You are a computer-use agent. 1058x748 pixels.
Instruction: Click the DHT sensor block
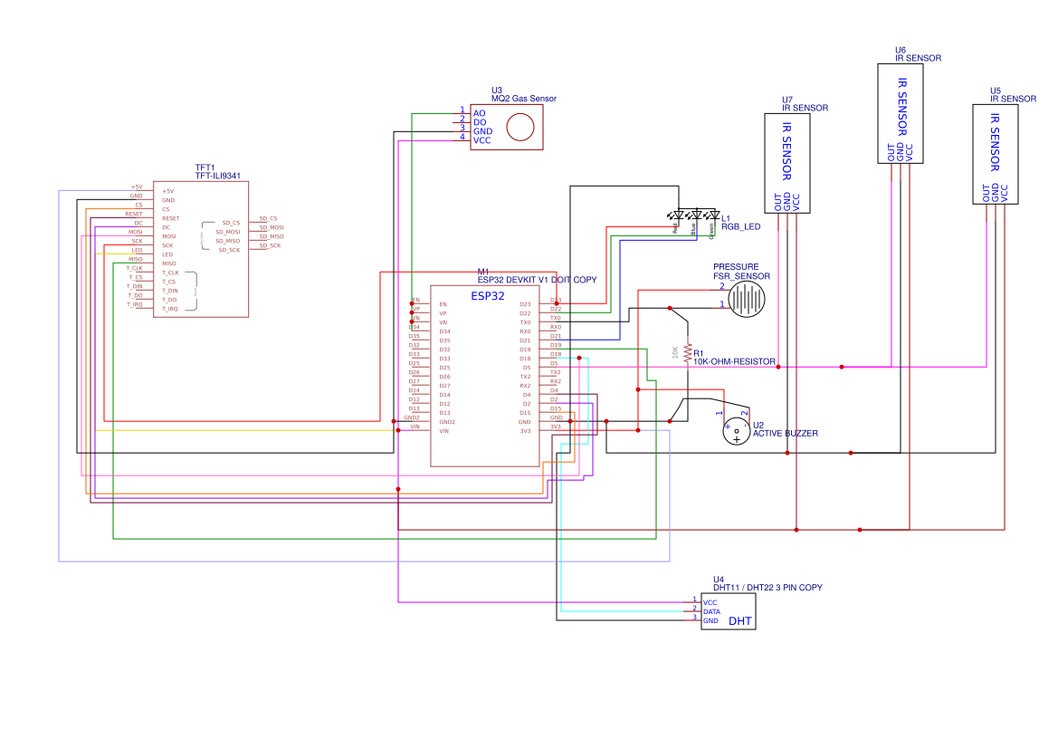coord(728,611)
